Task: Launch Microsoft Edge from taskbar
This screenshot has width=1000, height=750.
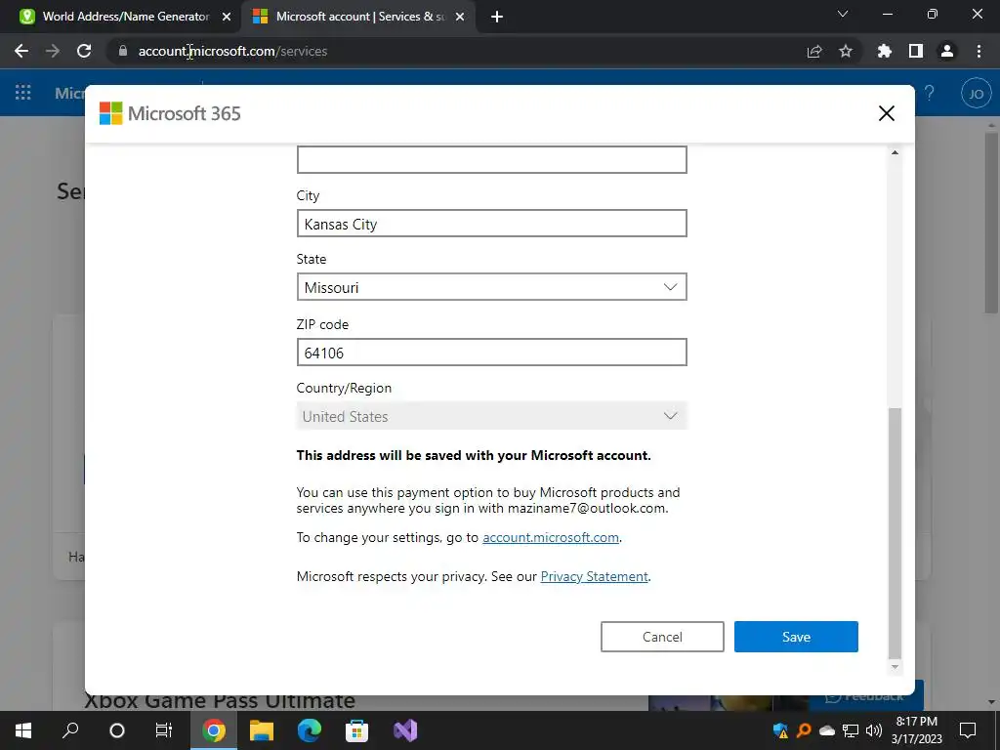Action: pyautogui.click(x=310, y=730)
